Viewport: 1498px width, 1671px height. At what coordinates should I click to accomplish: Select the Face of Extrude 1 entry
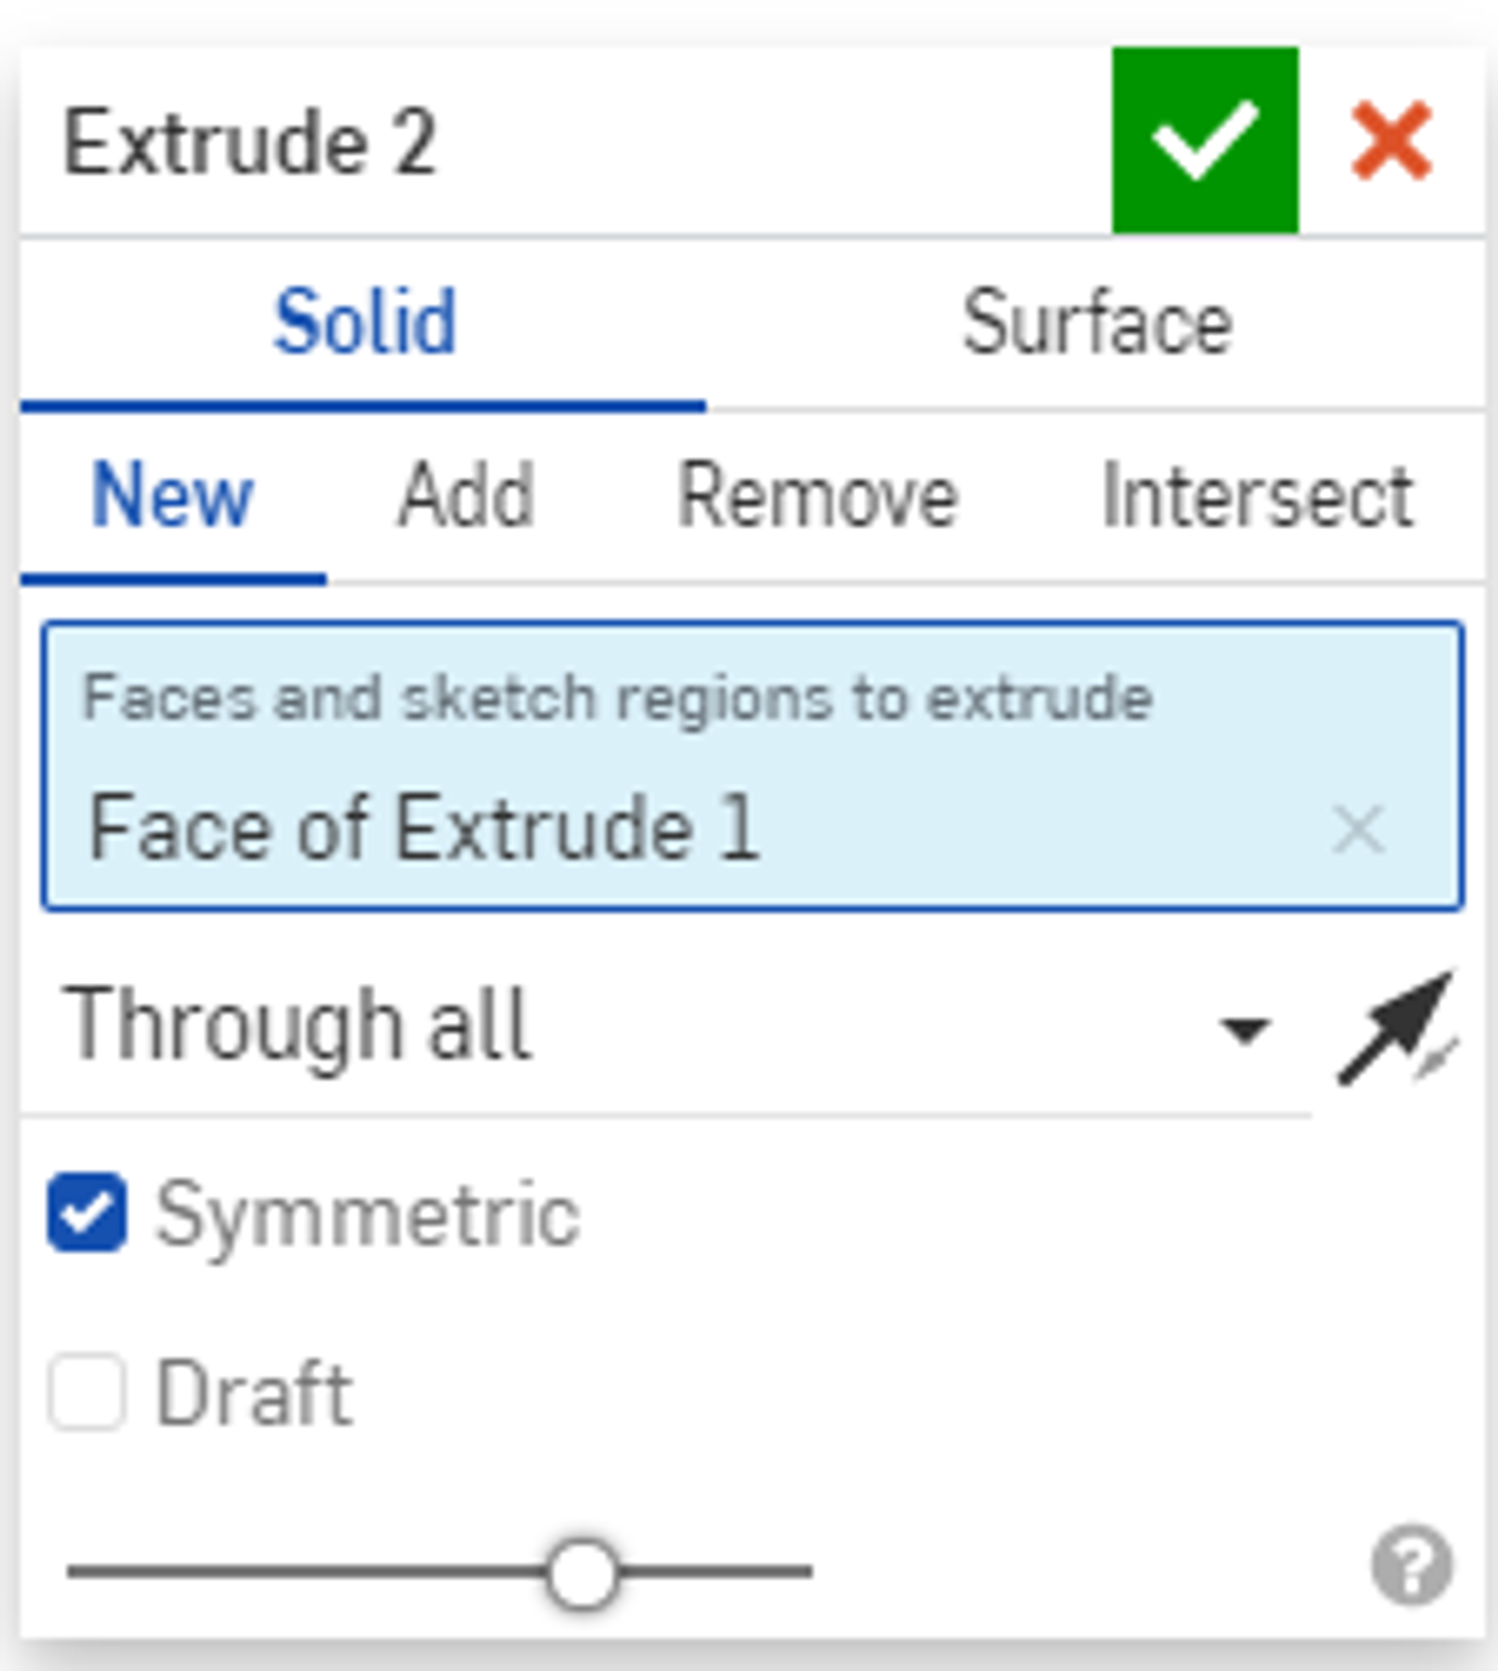pyautogui.click(x=423, y=828)
